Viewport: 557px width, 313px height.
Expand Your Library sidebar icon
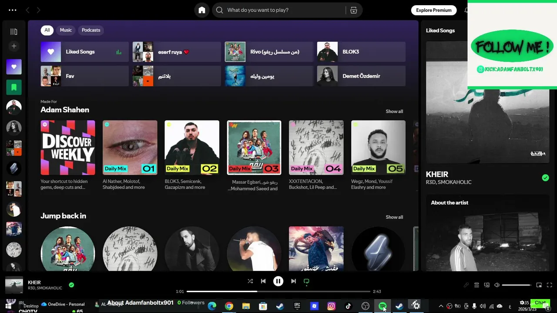14,31
